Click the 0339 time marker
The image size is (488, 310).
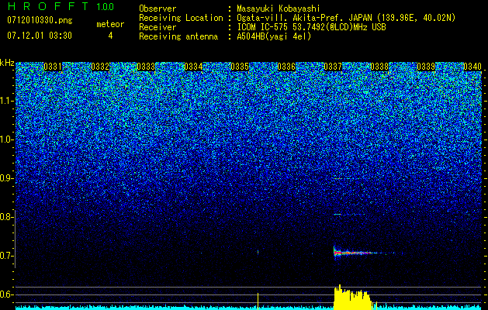tap(426, 67)
